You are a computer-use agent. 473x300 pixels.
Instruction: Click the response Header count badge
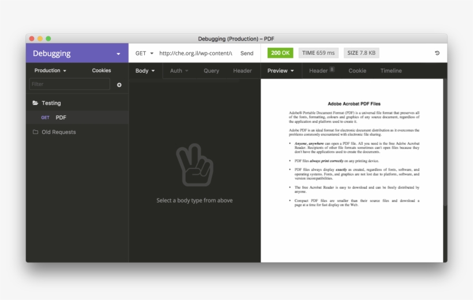[332, 70]
